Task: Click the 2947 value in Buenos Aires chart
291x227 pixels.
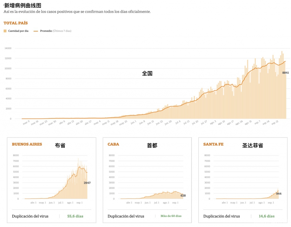Action: point(88,183)
